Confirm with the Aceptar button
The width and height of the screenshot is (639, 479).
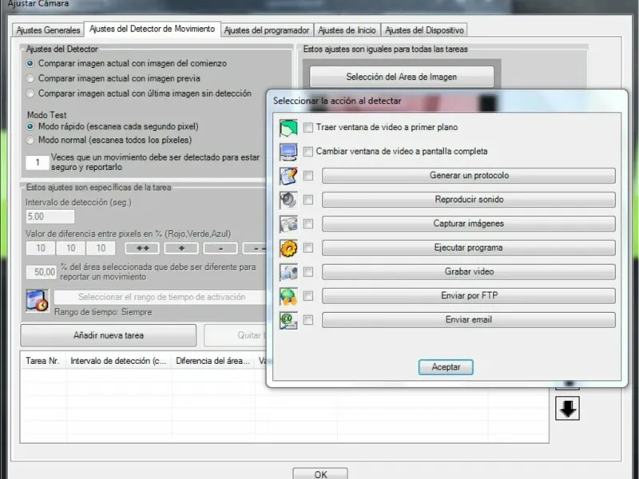[x=446, y=367]
